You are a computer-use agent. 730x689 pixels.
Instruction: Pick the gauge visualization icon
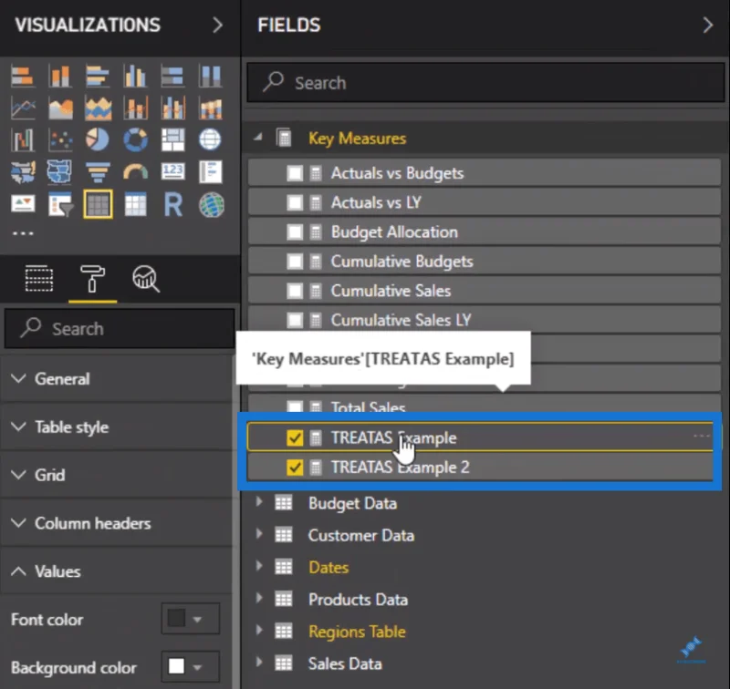[135, 172]
